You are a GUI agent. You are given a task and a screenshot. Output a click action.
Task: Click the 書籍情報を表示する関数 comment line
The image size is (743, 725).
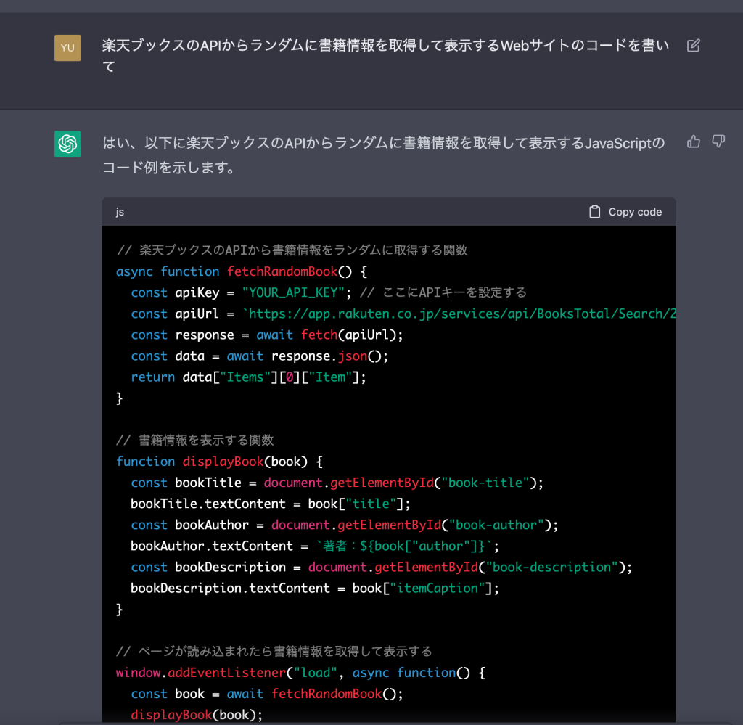195,441
